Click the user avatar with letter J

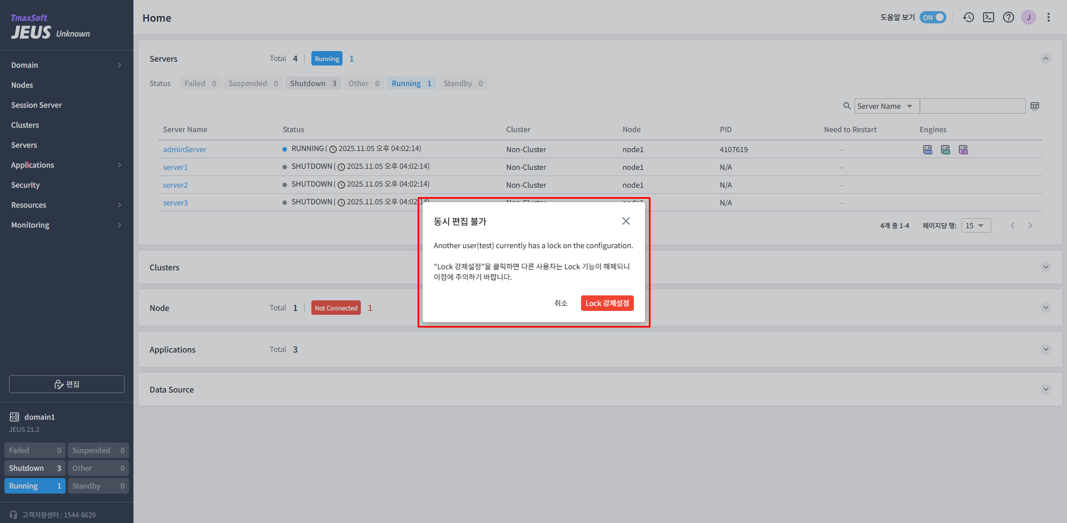pos(1029,17)
